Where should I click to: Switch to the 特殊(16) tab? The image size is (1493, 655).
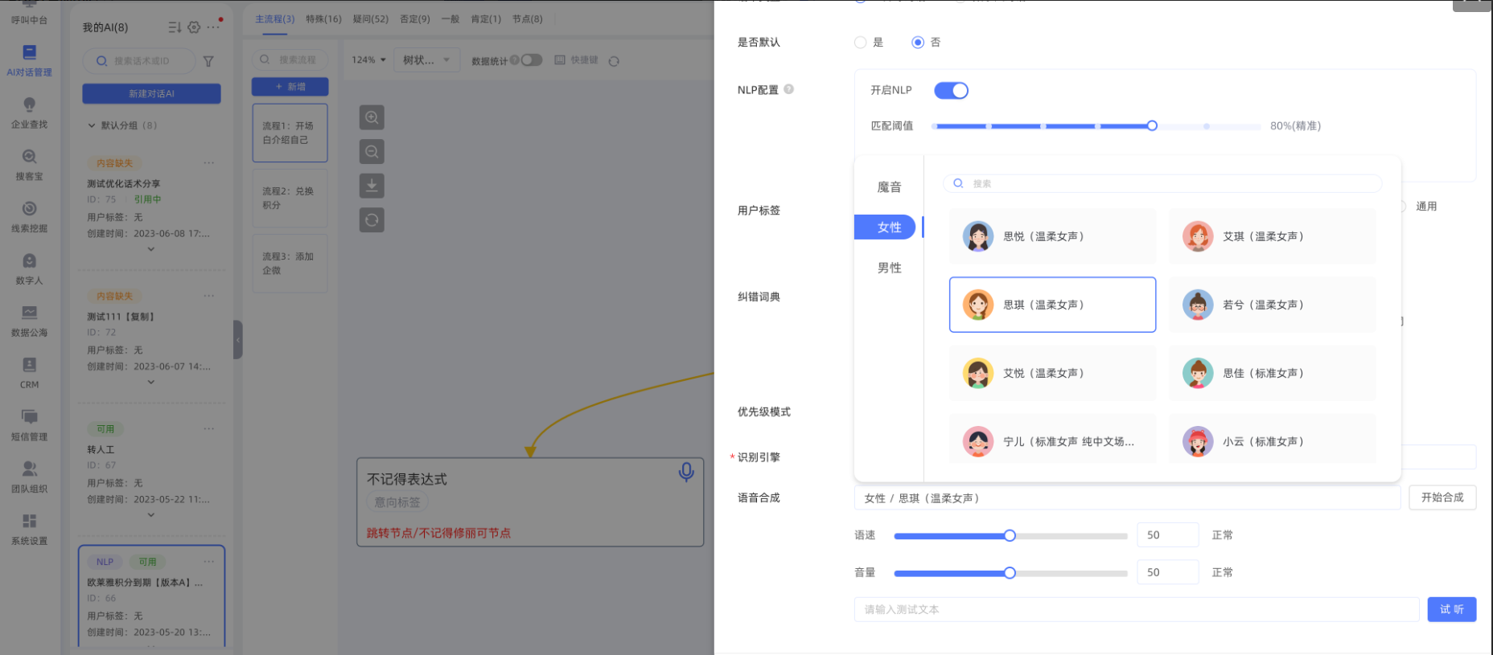(323, 19)
